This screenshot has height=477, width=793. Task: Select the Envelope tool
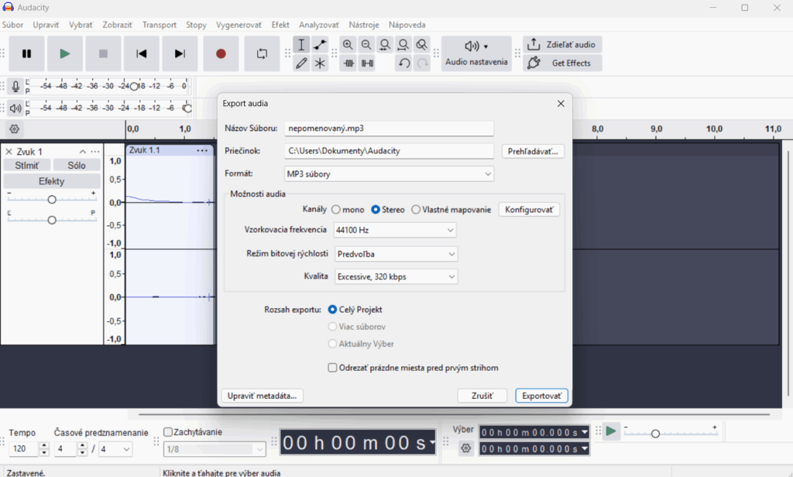coord(320,45)
